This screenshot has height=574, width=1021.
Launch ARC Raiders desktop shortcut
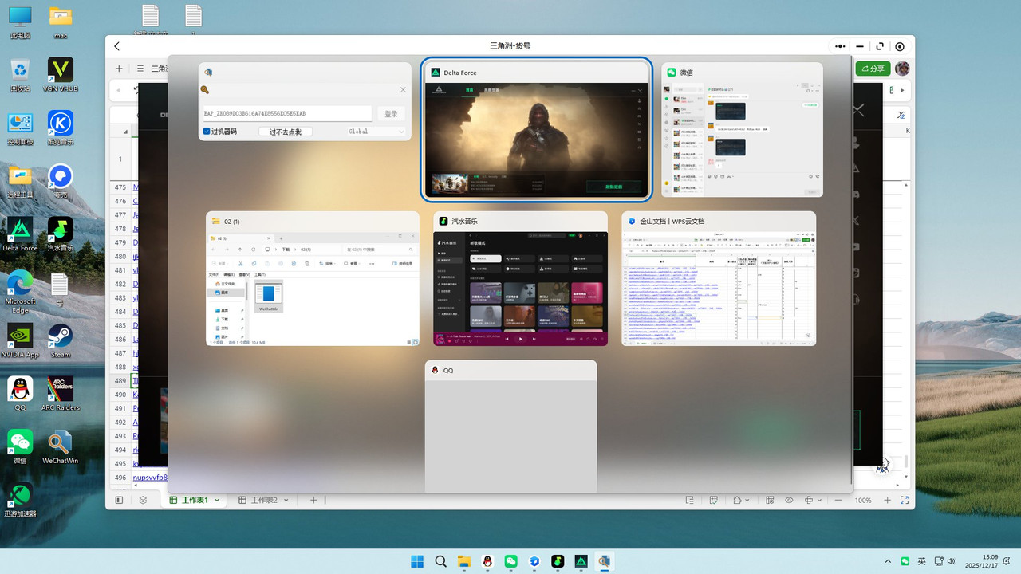(61, 394)
